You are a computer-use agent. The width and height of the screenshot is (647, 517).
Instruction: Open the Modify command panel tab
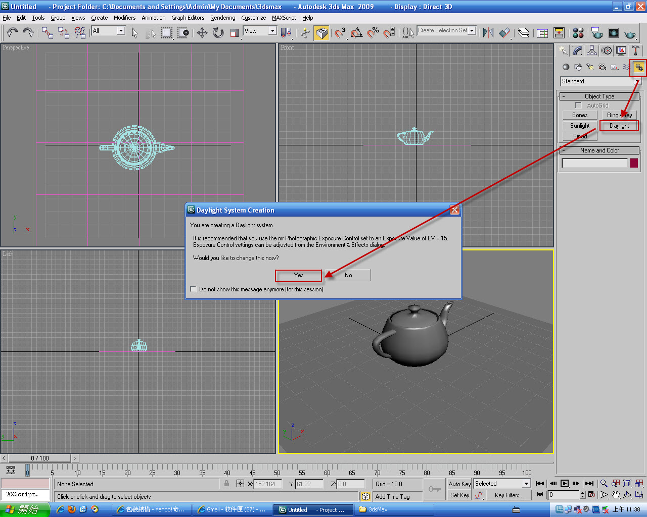(578, 50)
